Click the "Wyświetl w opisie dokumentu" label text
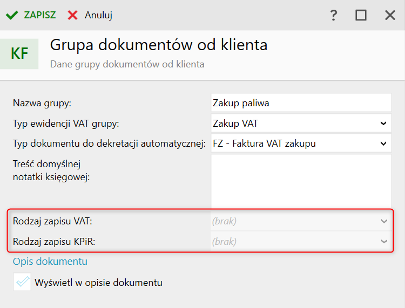Screen dimensions: 405x308 (x=98, y=282)
